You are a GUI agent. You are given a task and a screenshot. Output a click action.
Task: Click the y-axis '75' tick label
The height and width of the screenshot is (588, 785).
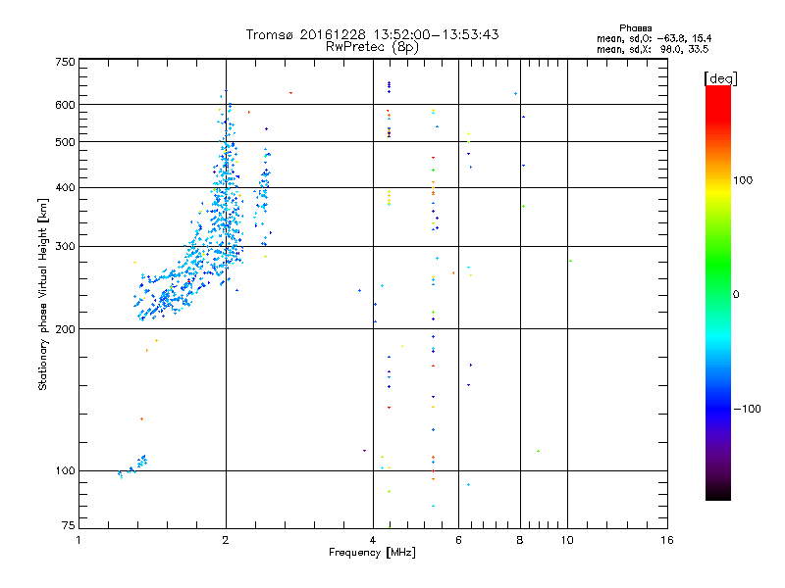[69, 525]
